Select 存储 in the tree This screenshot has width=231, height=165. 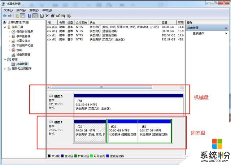click(x=15, y=59)
